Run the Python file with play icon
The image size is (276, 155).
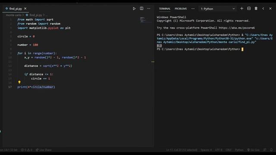(134, 9)
